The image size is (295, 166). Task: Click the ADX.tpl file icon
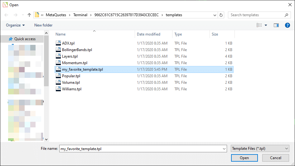click(x=58, y=43)
